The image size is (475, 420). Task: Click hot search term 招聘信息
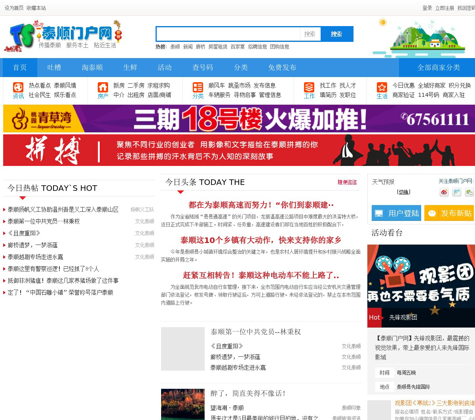pyautogui.click(x=257, y=47)
